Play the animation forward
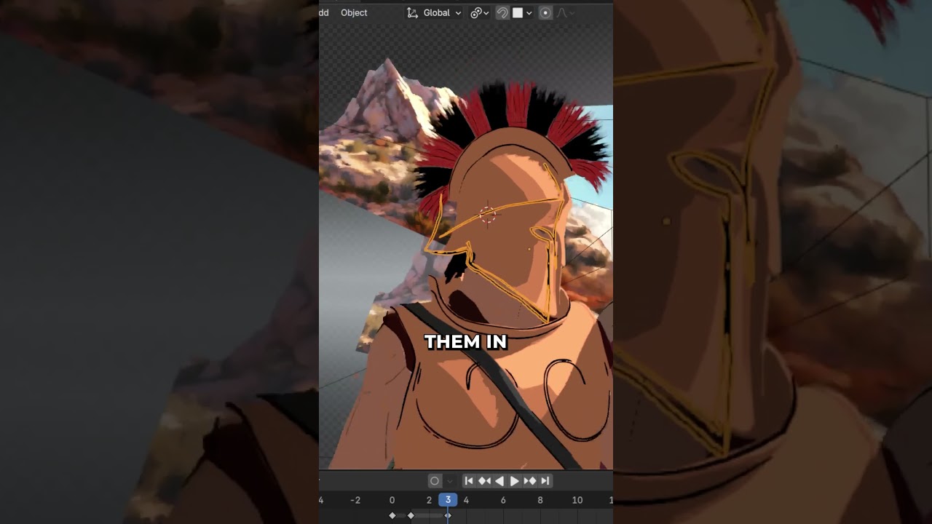 point(514,480)
